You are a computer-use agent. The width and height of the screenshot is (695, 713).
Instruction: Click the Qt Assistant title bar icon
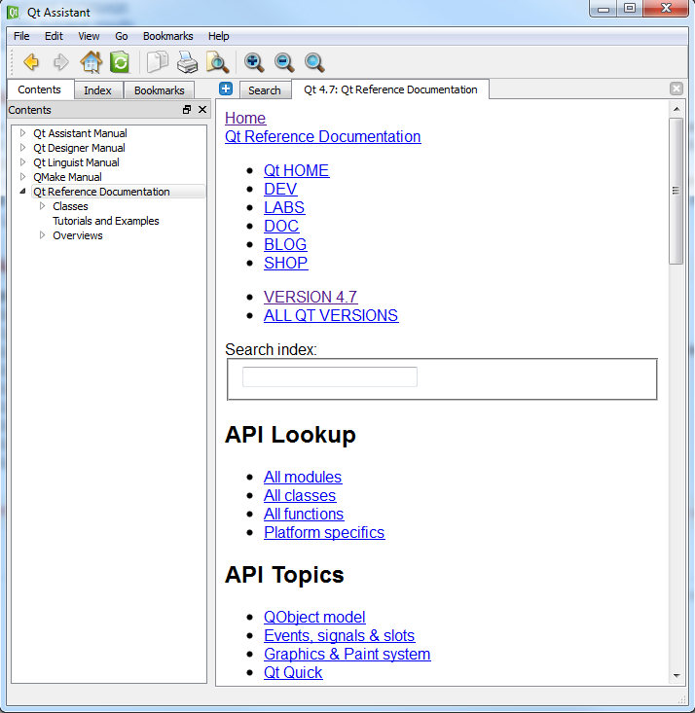click(14, 13)
